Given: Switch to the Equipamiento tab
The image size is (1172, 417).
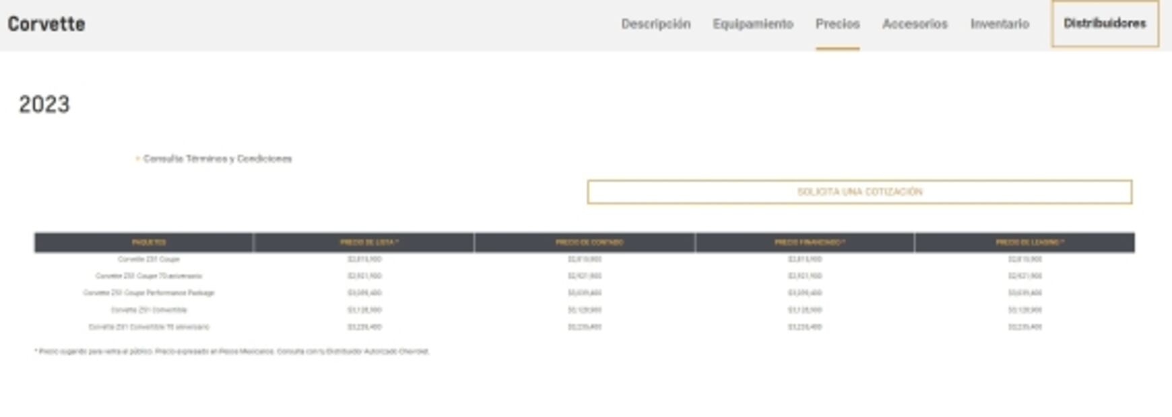Looking at the screenshot, I should (x=752, y=24).
